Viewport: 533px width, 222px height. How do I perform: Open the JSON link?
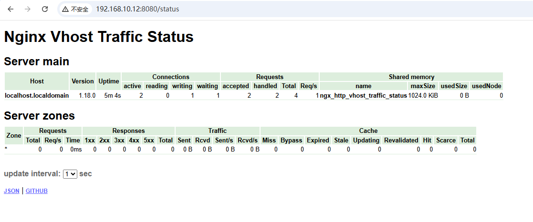(11, 191)
